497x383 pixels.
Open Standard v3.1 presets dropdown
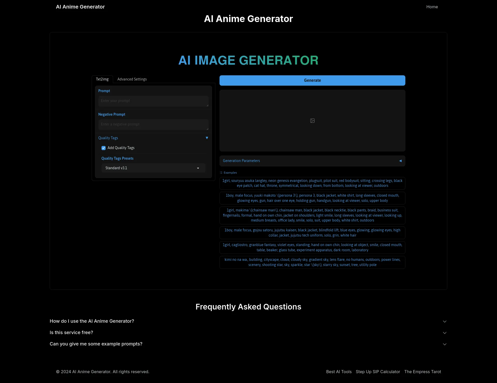point(154,168)
